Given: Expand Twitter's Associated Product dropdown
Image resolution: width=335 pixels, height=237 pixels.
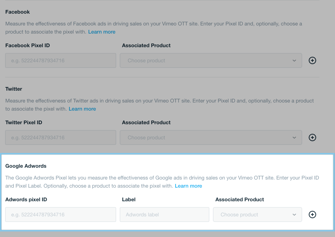Looking at the screenshot, I should point(211,137).
